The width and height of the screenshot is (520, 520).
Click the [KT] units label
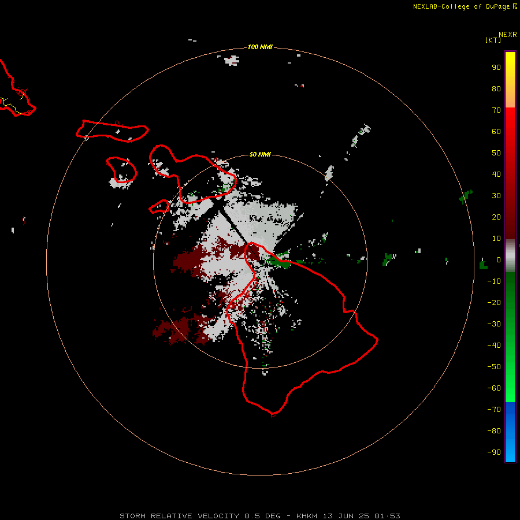tap(493, 40)
